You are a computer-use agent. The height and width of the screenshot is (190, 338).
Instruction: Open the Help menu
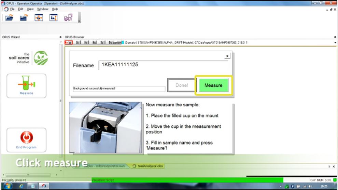[x=55, y=9]
